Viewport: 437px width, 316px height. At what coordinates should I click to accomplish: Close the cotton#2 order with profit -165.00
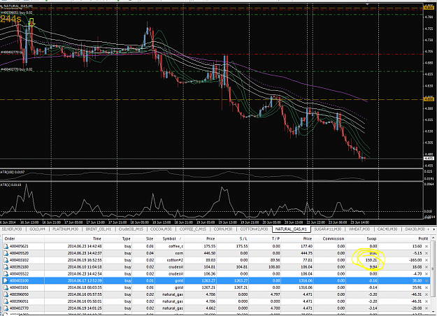pyautogui.click(x=427, y=260)
